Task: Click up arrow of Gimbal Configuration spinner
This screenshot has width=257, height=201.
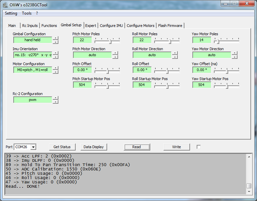Action: [x=55, y=38]
